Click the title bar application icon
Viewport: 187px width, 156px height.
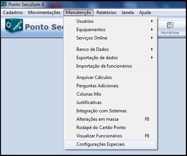point(3,4)
